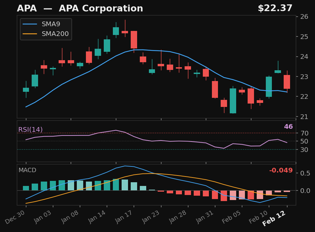Click the $22.37 current price label
The height and width of the screenshot is (232, 315).
click(275, 8)
